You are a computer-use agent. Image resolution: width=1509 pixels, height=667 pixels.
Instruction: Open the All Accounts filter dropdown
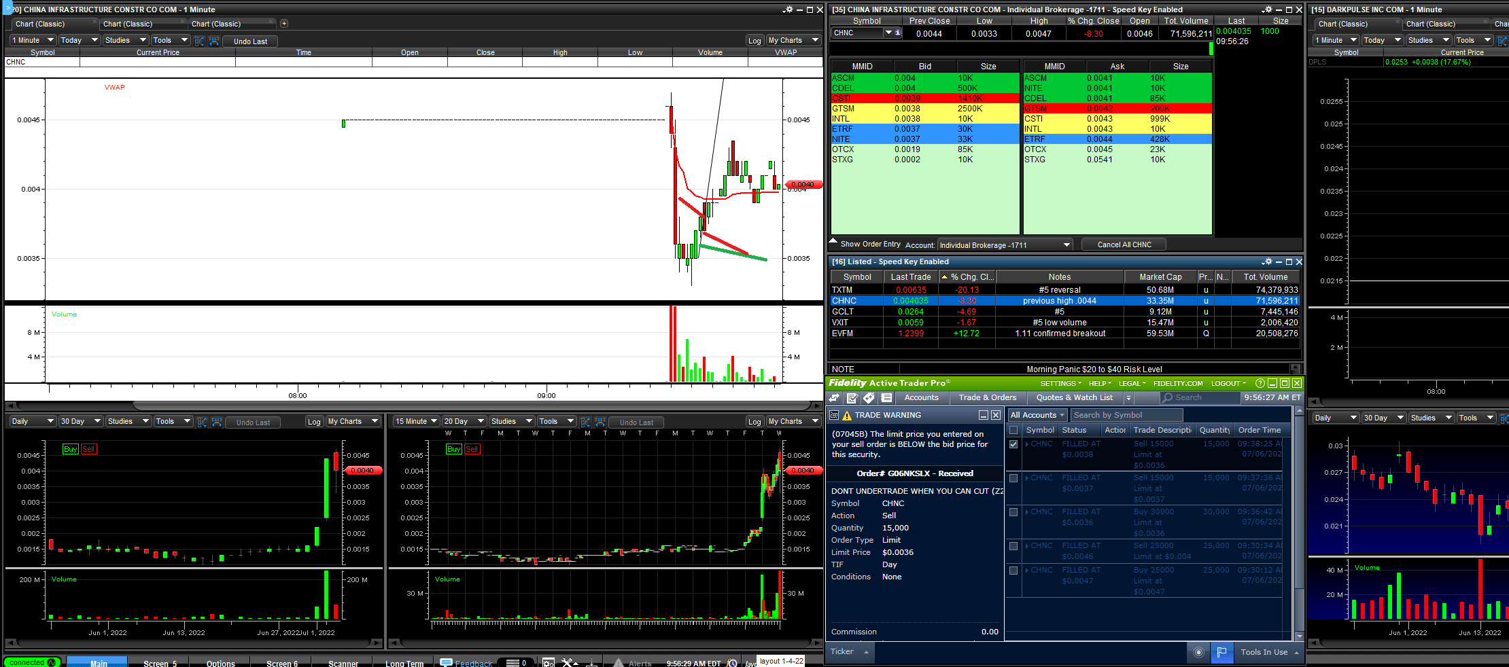click(x=1037, y=415)
